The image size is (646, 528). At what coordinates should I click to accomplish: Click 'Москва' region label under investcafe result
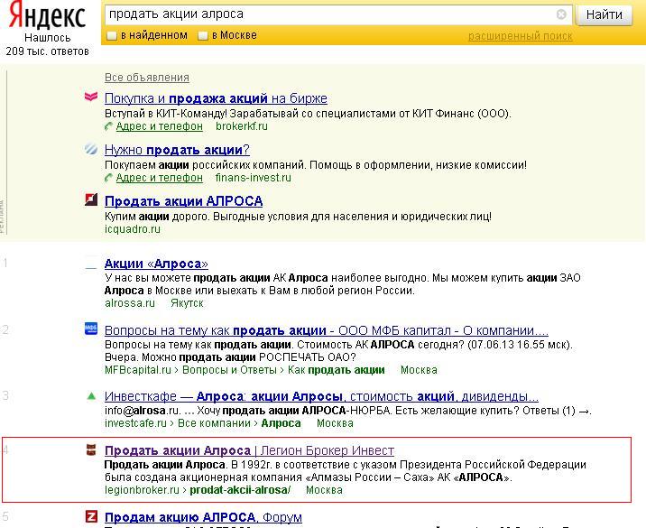pyautogui.click(x=335, y=423)
